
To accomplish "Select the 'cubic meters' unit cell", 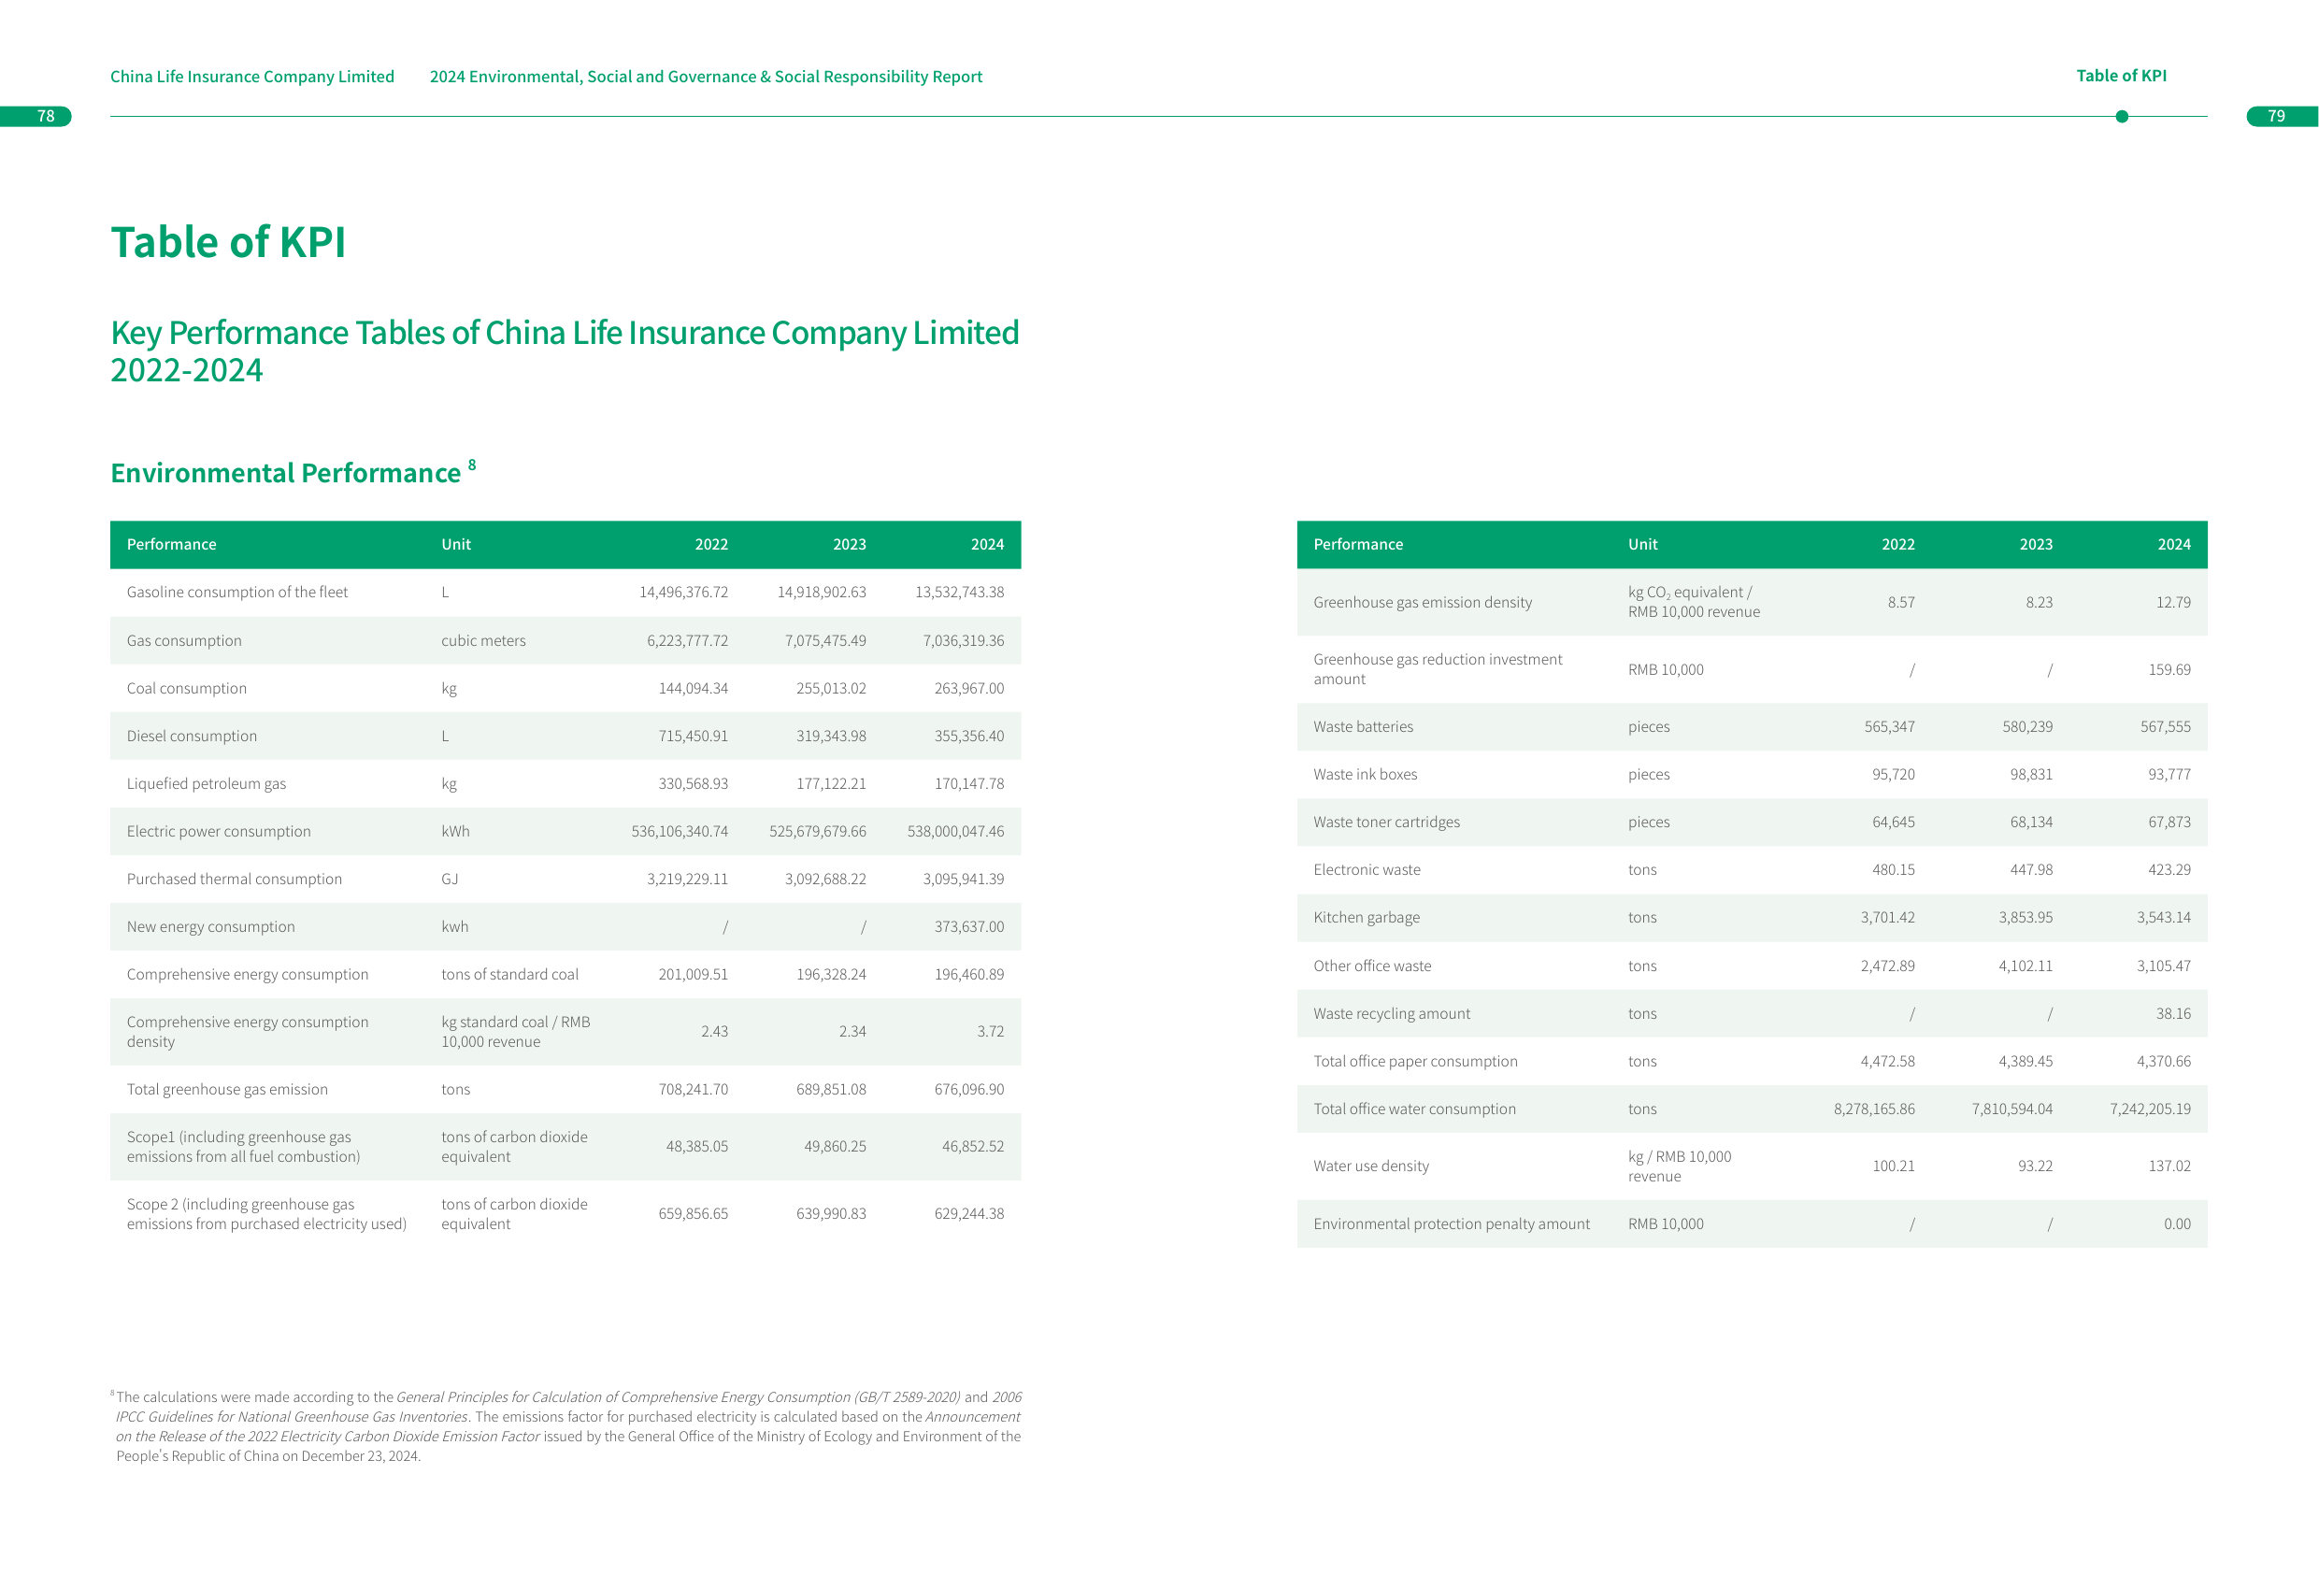I will (483, 641).
